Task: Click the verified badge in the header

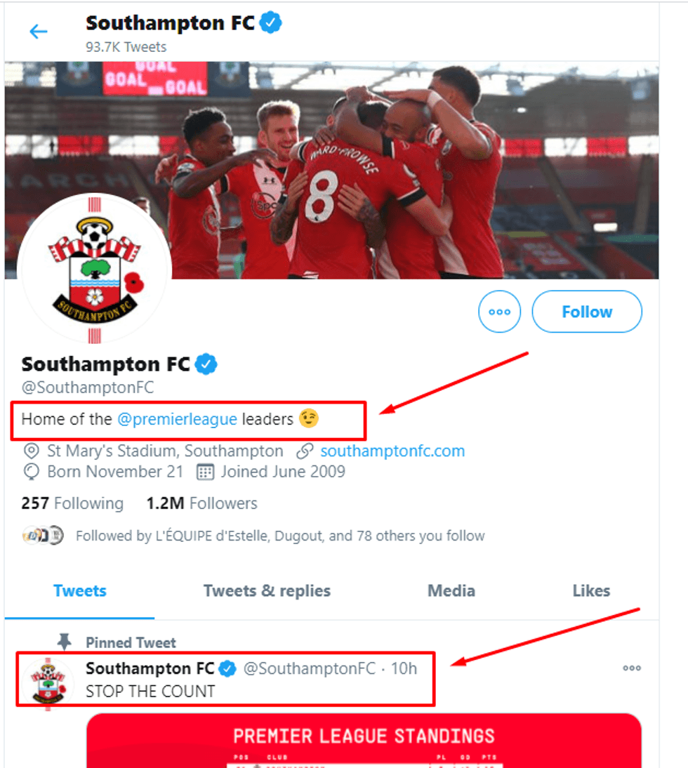Action: pyautogui.click(x=271, y=23)
